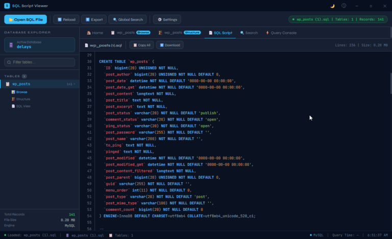Select the active database delays card
The image size is (392, 239).
pyautogui.click(x=39, y=44)
